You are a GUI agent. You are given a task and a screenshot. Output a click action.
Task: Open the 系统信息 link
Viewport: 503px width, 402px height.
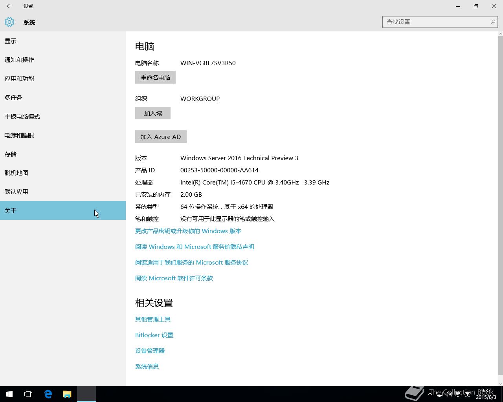[147, 366]
